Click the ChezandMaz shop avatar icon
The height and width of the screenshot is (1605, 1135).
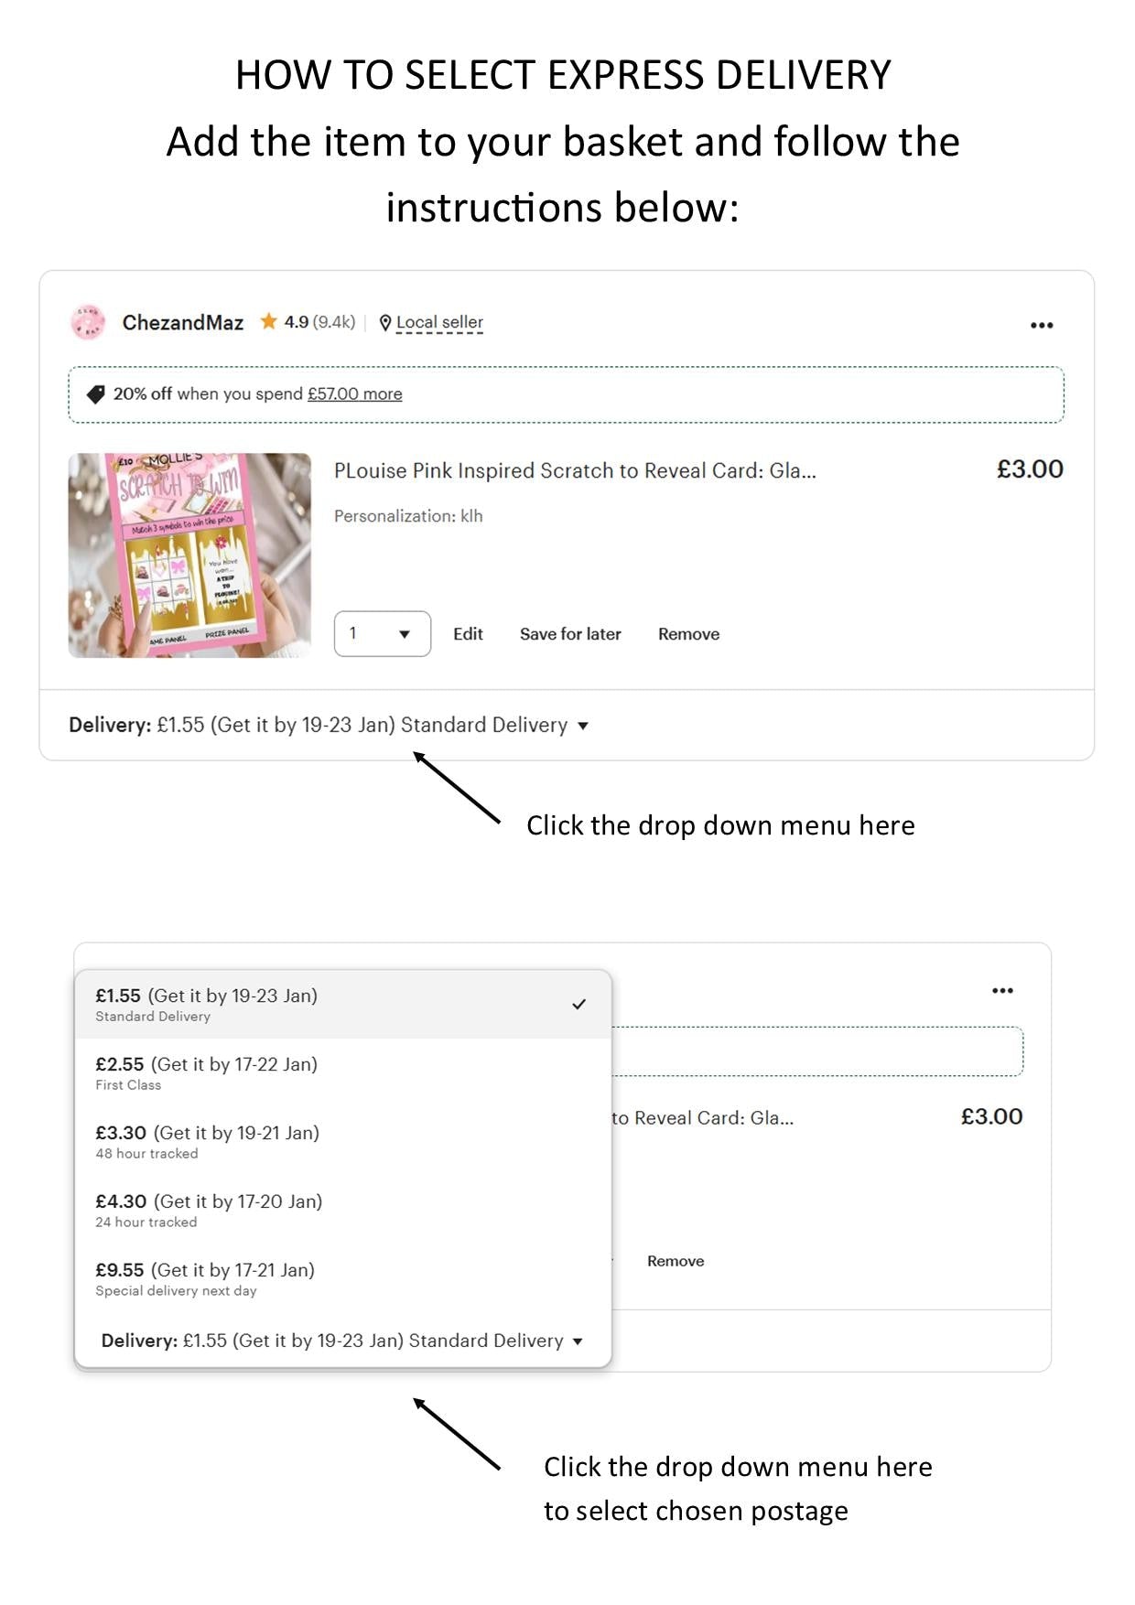(88, 322)
